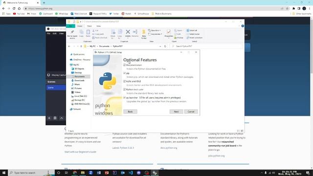
Task: Click the Windows Start button
Action: pos(4,173)
